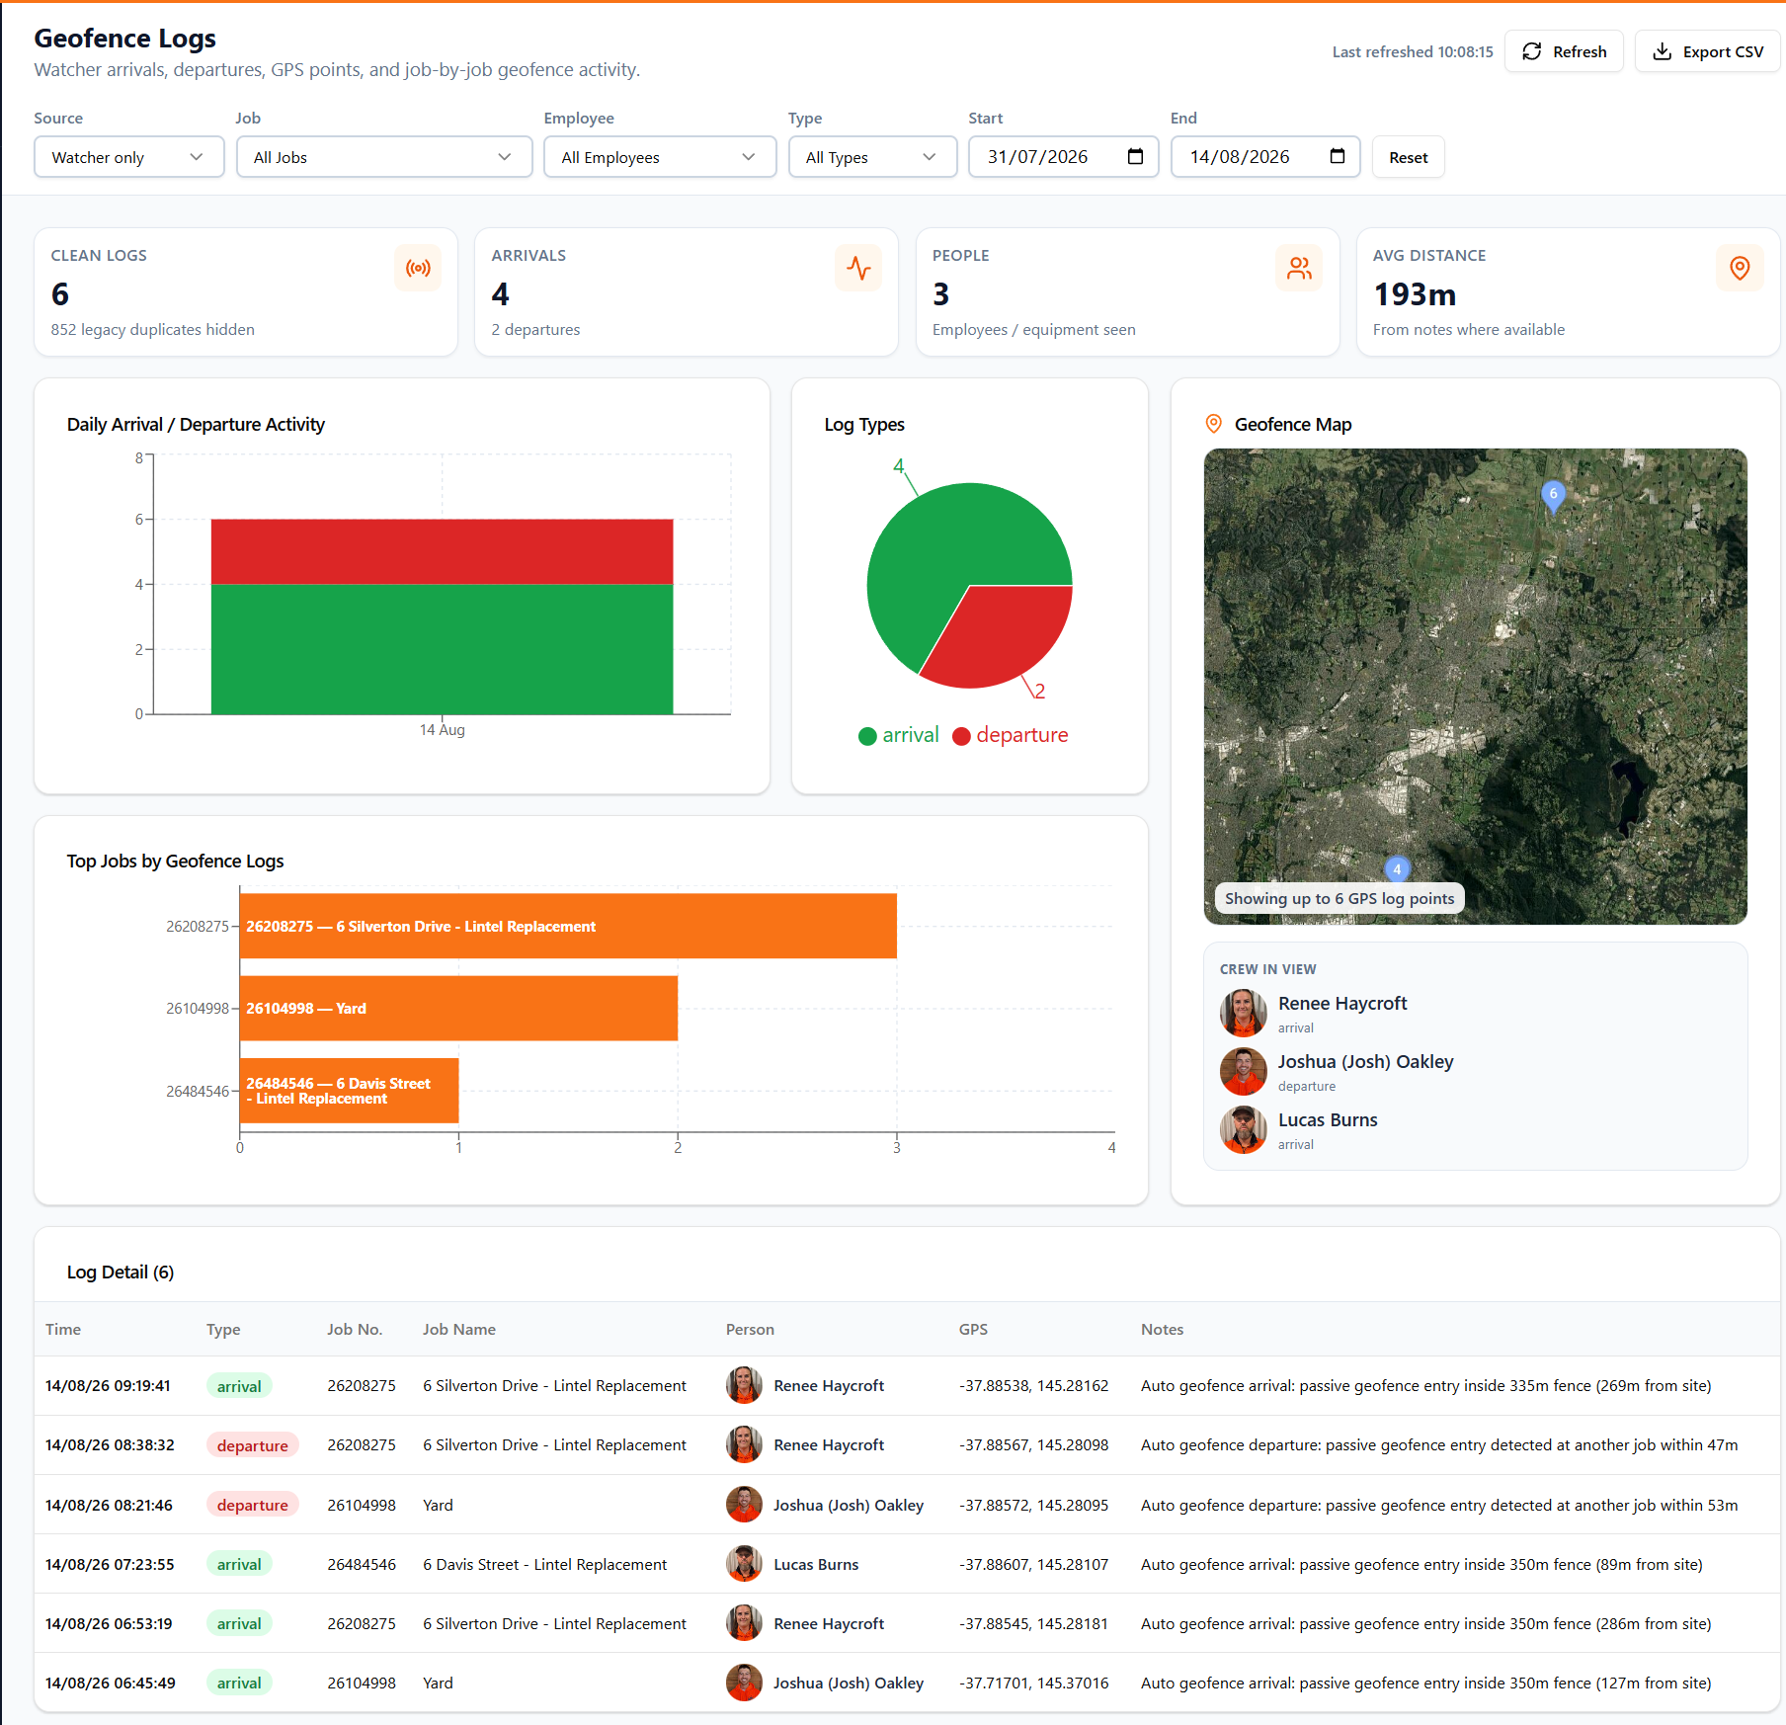Click the satellite Geofence Map view
The image size is (1786, 1725).
coord(1475,687)
